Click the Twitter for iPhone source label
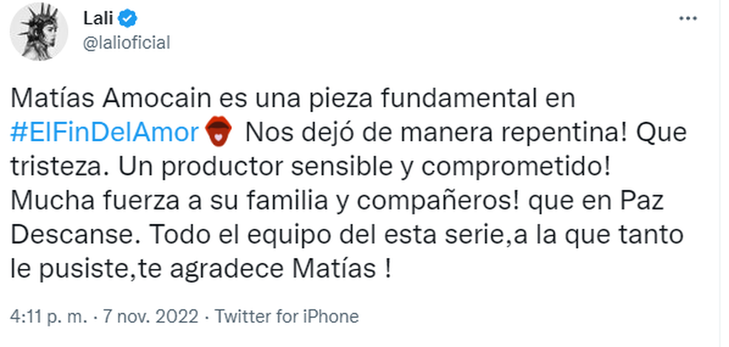Viewport: 729px width, 347px height. tap(287, 316)
